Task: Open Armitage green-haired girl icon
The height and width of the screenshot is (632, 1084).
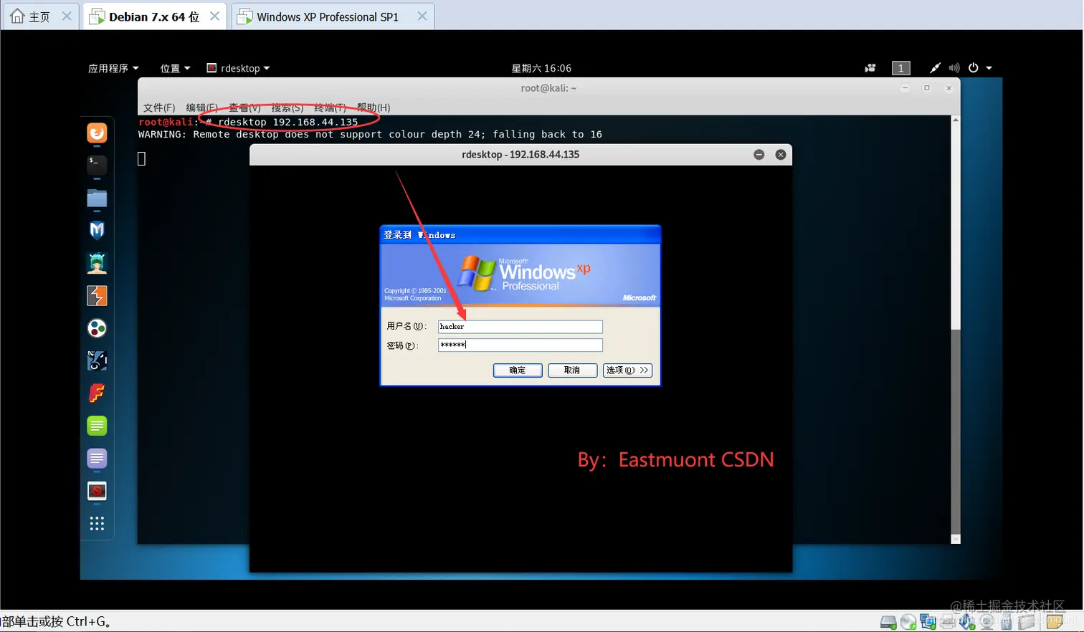Action: pyautogui.click(x=97, y=263)
